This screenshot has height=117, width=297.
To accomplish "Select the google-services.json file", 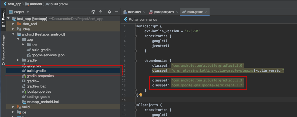I will coord(48,55).
